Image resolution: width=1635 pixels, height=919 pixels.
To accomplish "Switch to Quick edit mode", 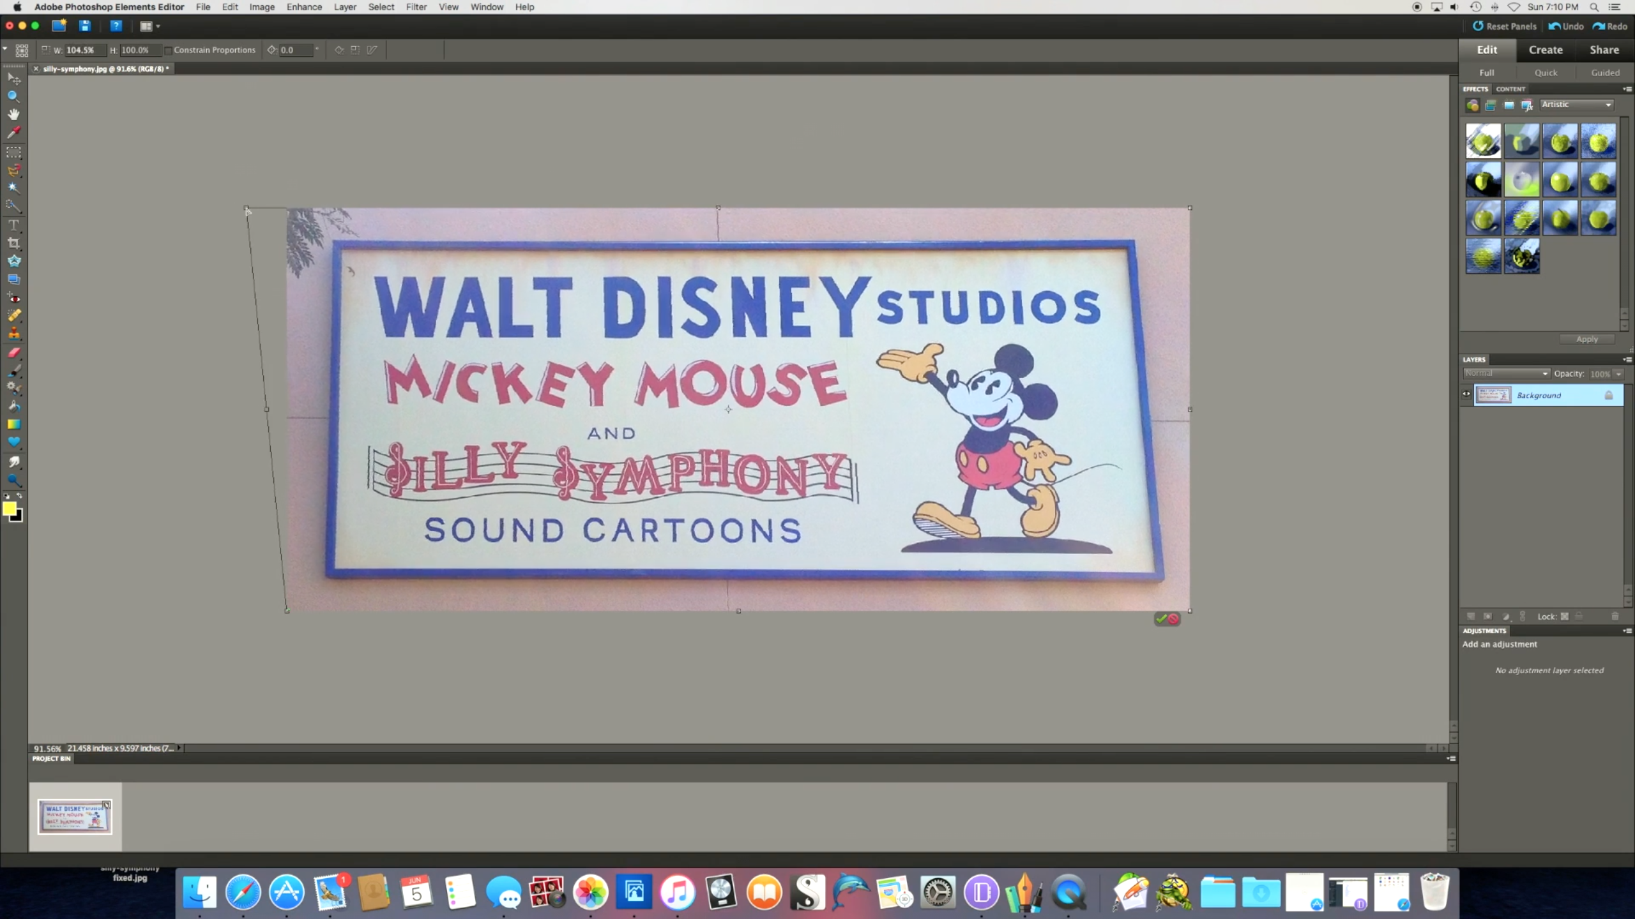I will [1546, 73].
